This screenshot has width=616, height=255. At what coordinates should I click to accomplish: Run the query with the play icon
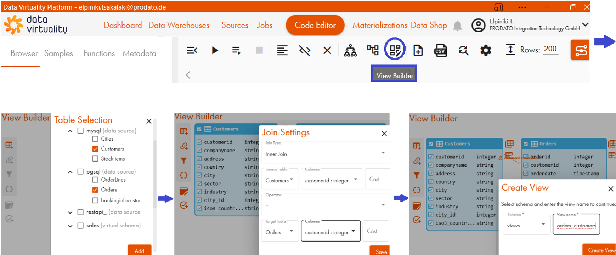click(x=215, y=50)
